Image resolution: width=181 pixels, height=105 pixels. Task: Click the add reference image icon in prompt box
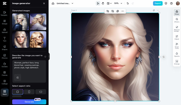[18, 77]
